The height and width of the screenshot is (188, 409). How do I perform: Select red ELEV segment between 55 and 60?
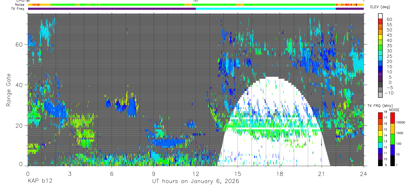(x=381, y=22)
